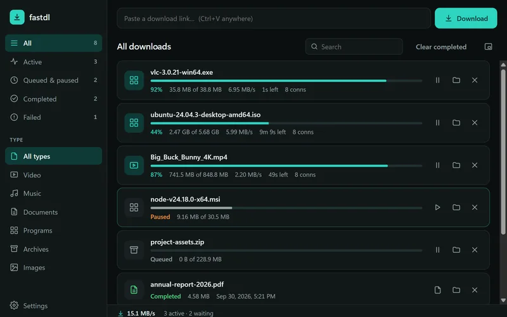Click the program icon of ubuntu ISO row
The image size is (507, 317).
(134, 122)
